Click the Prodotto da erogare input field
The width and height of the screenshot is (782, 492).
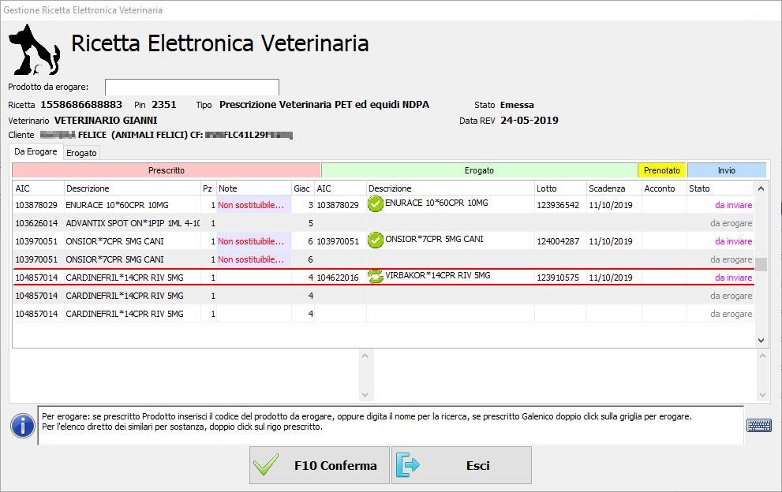tap(192, 87)
